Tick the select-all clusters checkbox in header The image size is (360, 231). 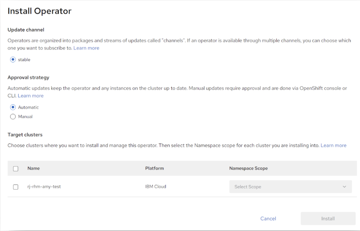[x=15, y=169]
